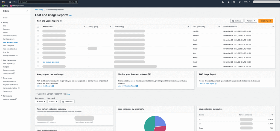This screenshot has height=131, width=280.
Task: Open End month Jul 2023 dropdown
Action: pos(53,101)
